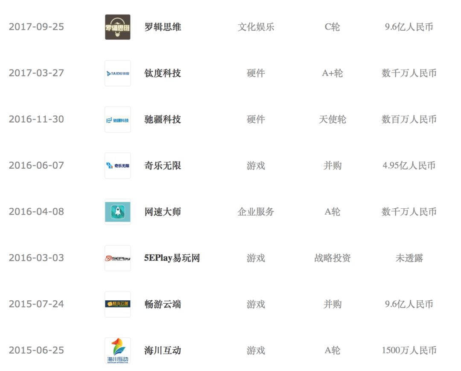Click the 5EPlay logo icon
461x371 pixels.
coord(118,258)
